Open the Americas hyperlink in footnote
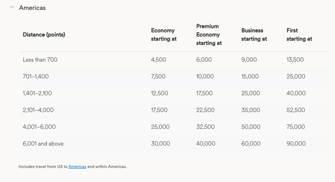This screenshot has width=335, height=182. tap(77, 166)
